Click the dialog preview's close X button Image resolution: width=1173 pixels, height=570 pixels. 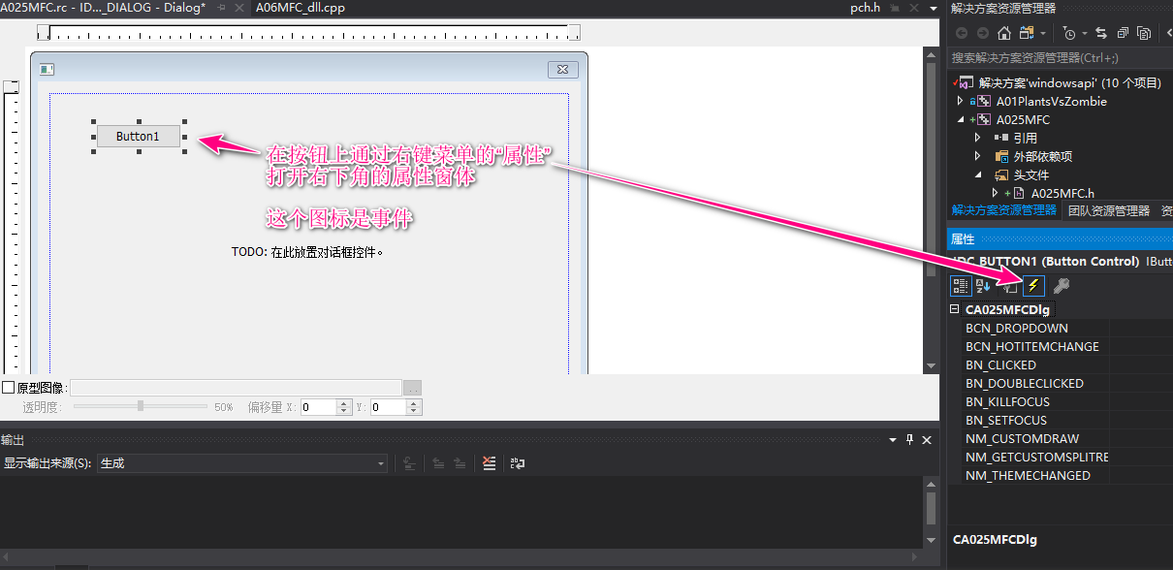point(563,69)
